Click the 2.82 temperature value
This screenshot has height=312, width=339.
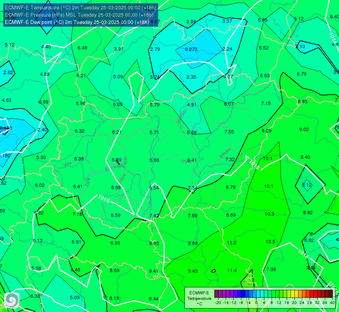8,73
